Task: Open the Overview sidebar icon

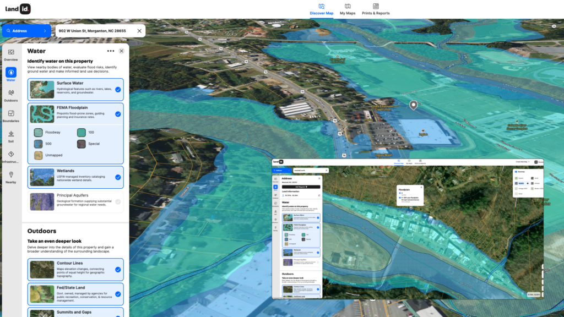Action: (x=11, y=54)
